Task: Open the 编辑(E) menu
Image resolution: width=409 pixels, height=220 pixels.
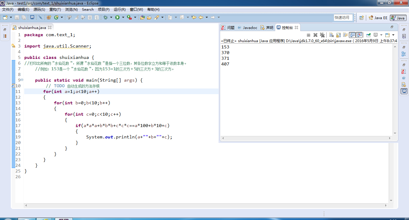Action: tap(23, 10)
